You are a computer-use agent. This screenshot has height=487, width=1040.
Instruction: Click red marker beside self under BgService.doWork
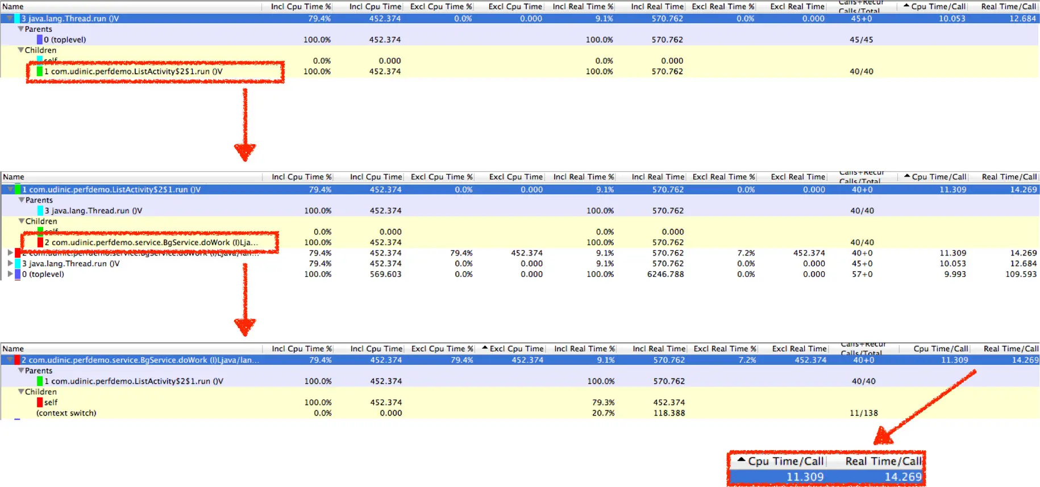pyautogui.click(x=40, y=402)
